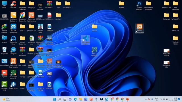Select the png2jpg_2 folder
This screenshot has height=102, width=182.
tap(32, 5)
